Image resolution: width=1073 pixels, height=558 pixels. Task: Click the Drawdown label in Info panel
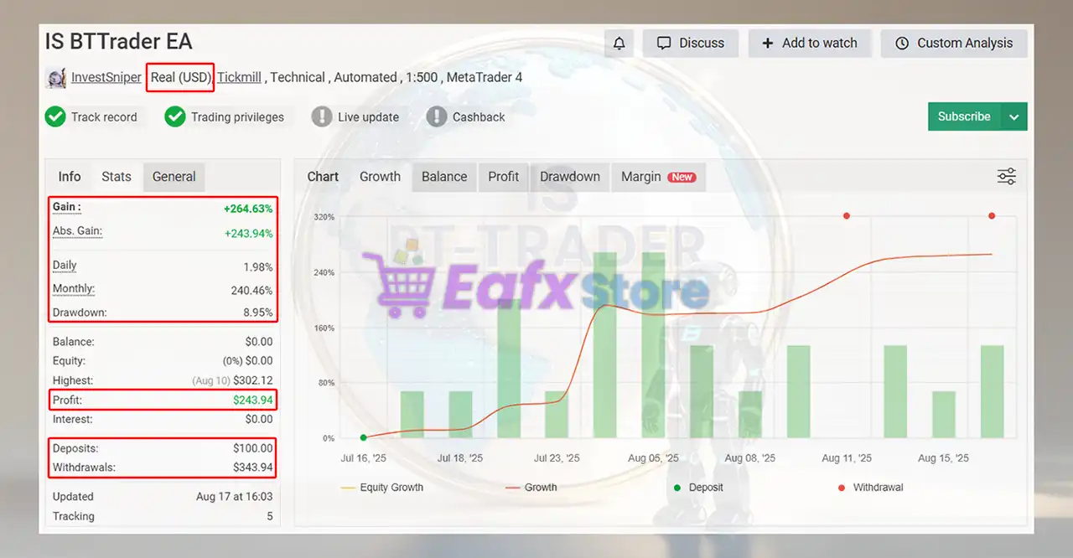click(80, 313)
